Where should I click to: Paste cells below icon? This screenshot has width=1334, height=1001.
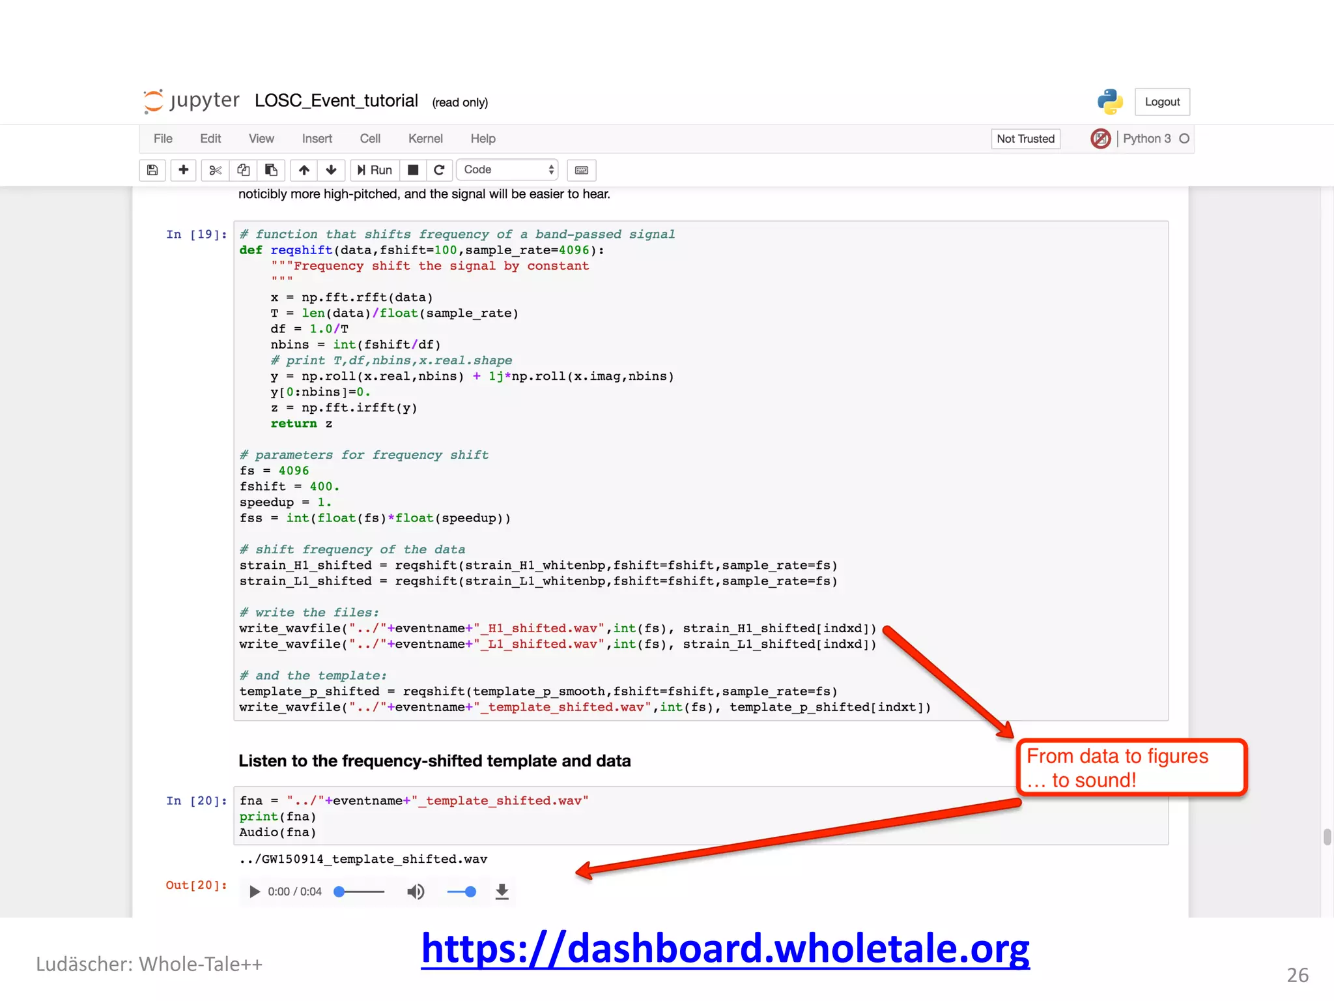tap(271, 170)
